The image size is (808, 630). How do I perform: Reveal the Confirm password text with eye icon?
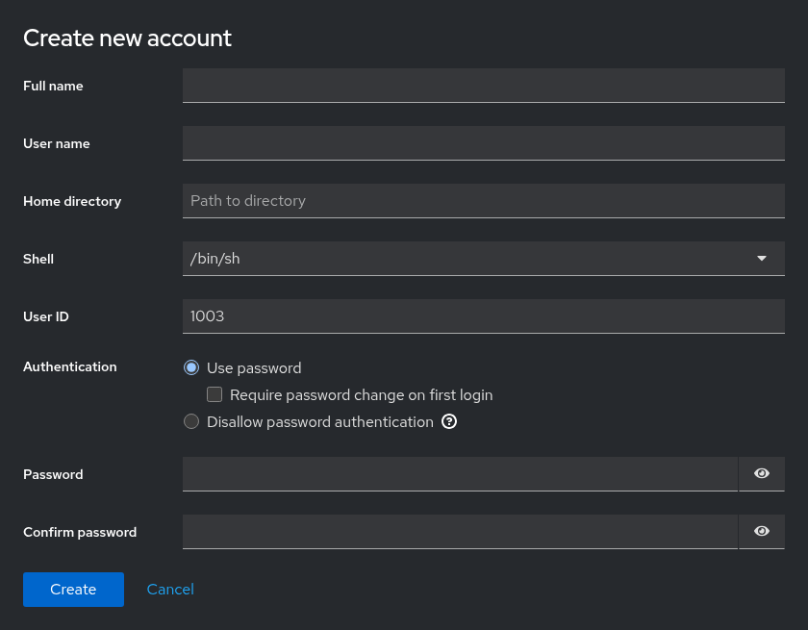[761, 532]
